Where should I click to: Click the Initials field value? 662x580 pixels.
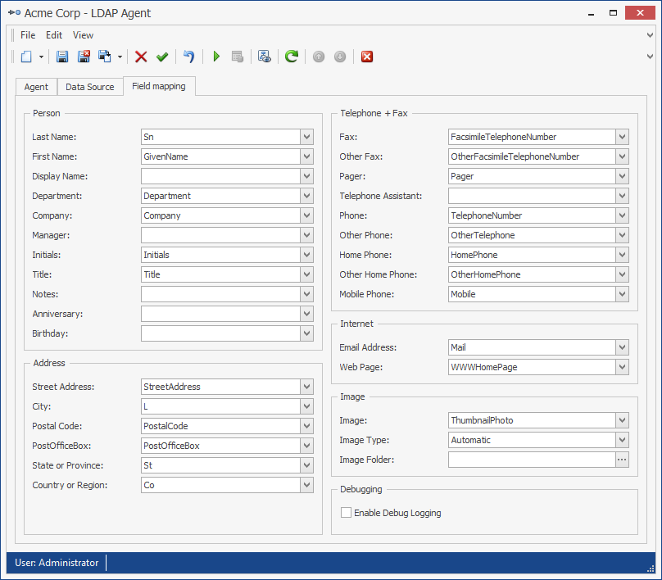[x=220, y=255]
